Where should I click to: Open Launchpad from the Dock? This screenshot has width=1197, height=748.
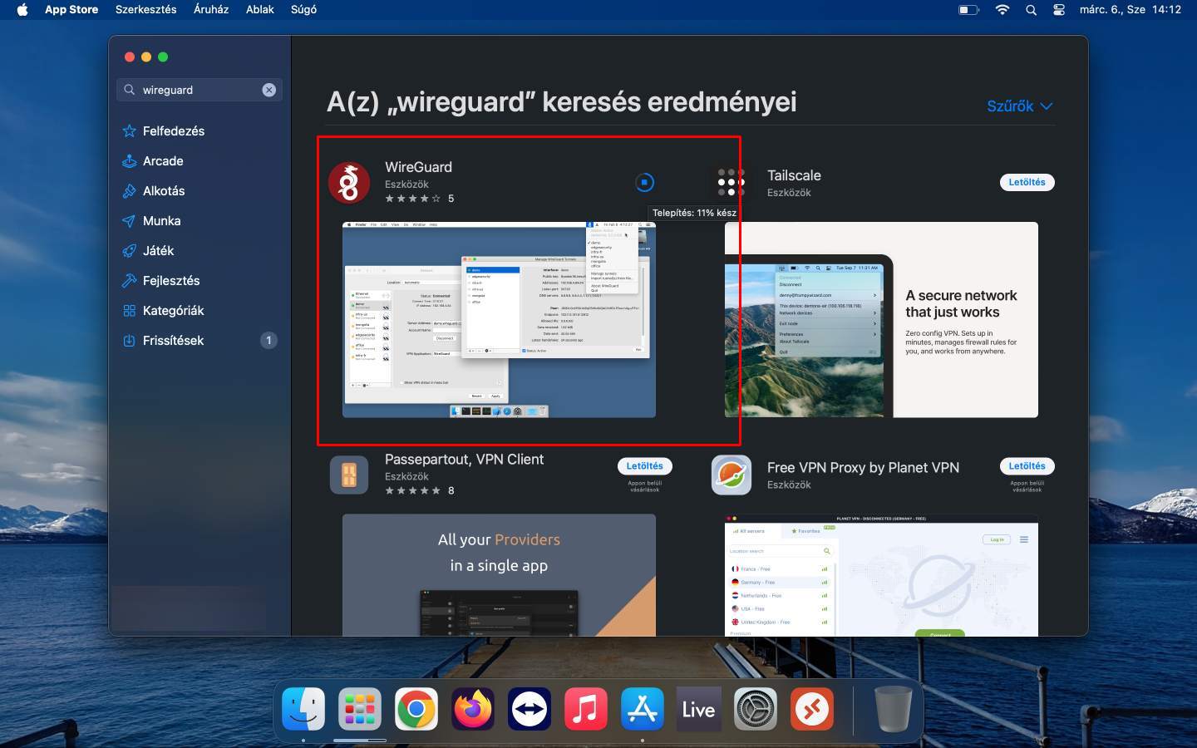(x=360, y=709)
